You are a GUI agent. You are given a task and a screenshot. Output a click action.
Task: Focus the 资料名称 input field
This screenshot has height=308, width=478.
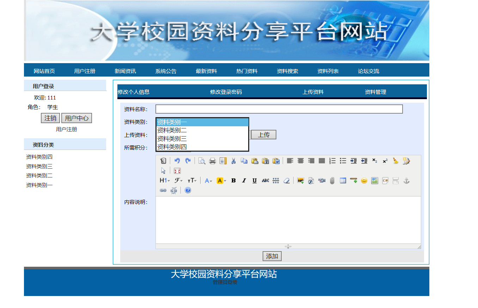[279, 109]
